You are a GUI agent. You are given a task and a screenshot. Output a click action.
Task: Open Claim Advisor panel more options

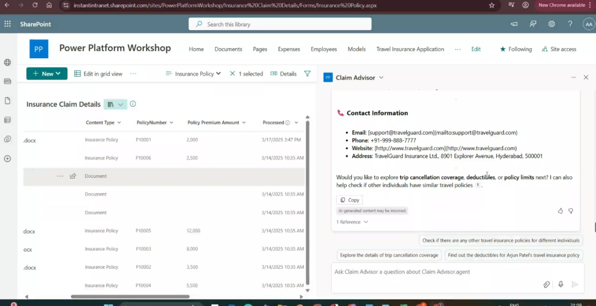point(573,77)
